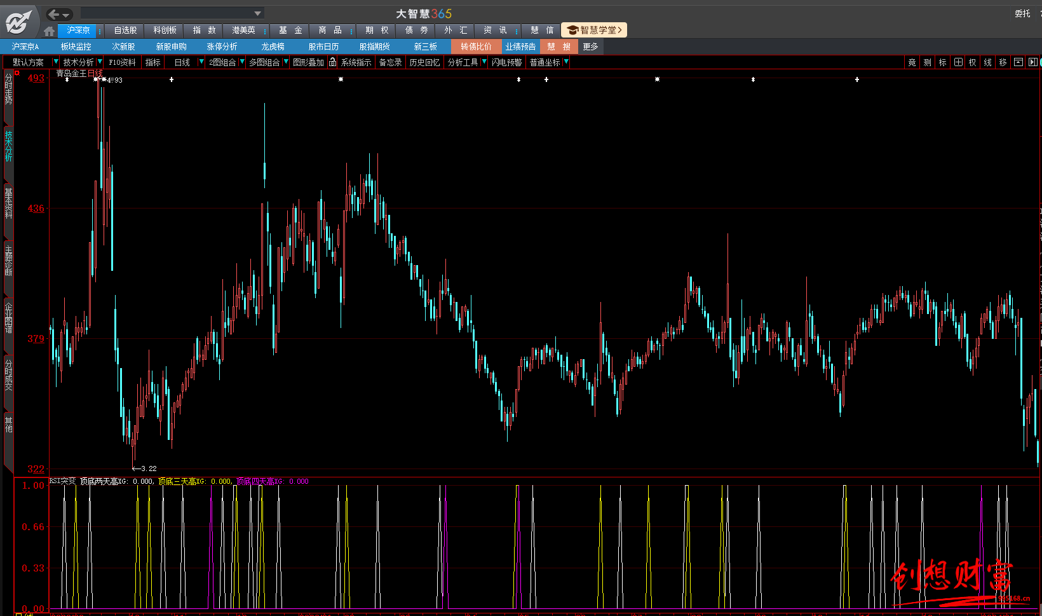Open 涨停分析 submenu item
This screenshot has height=616, width=1042.
click(222, 46)
